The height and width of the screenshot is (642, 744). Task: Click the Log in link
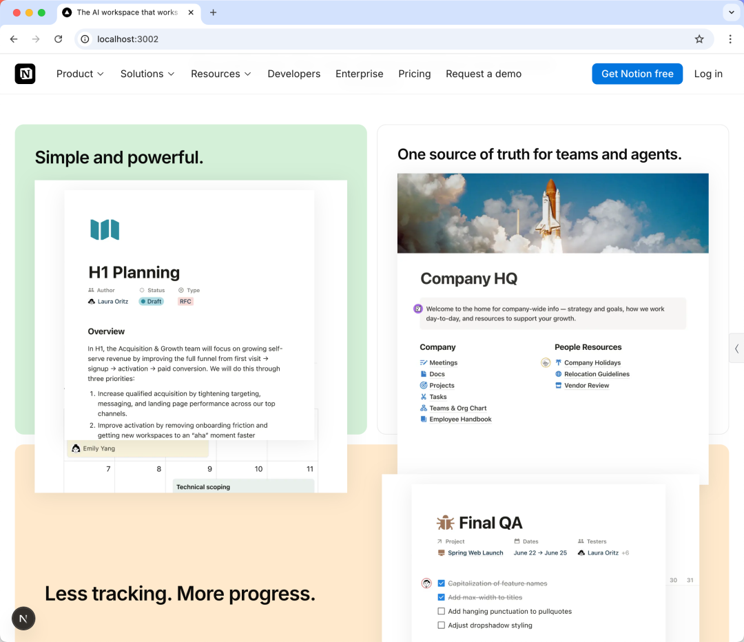pyautogui.click(x=708, y=74)
